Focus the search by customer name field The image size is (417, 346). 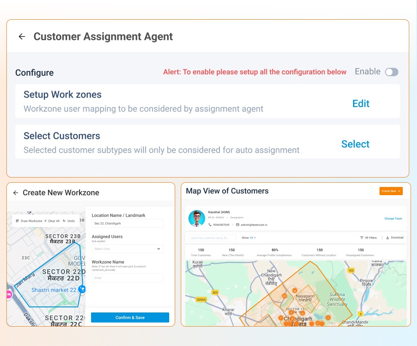tap(212, 238)
